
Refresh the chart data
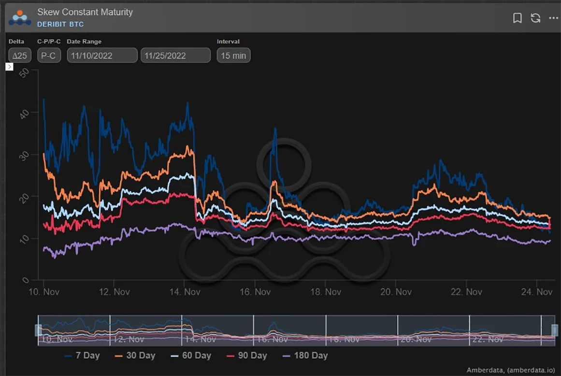click(x=535, y=18)
